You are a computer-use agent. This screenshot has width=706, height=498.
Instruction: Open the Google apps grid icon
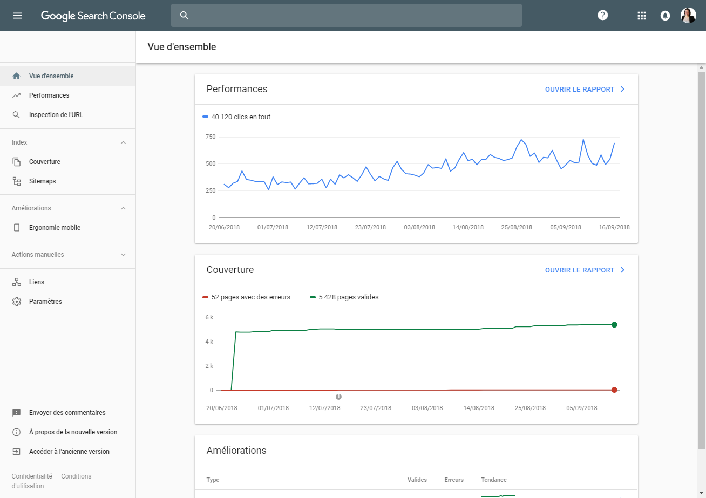(642, 16)
